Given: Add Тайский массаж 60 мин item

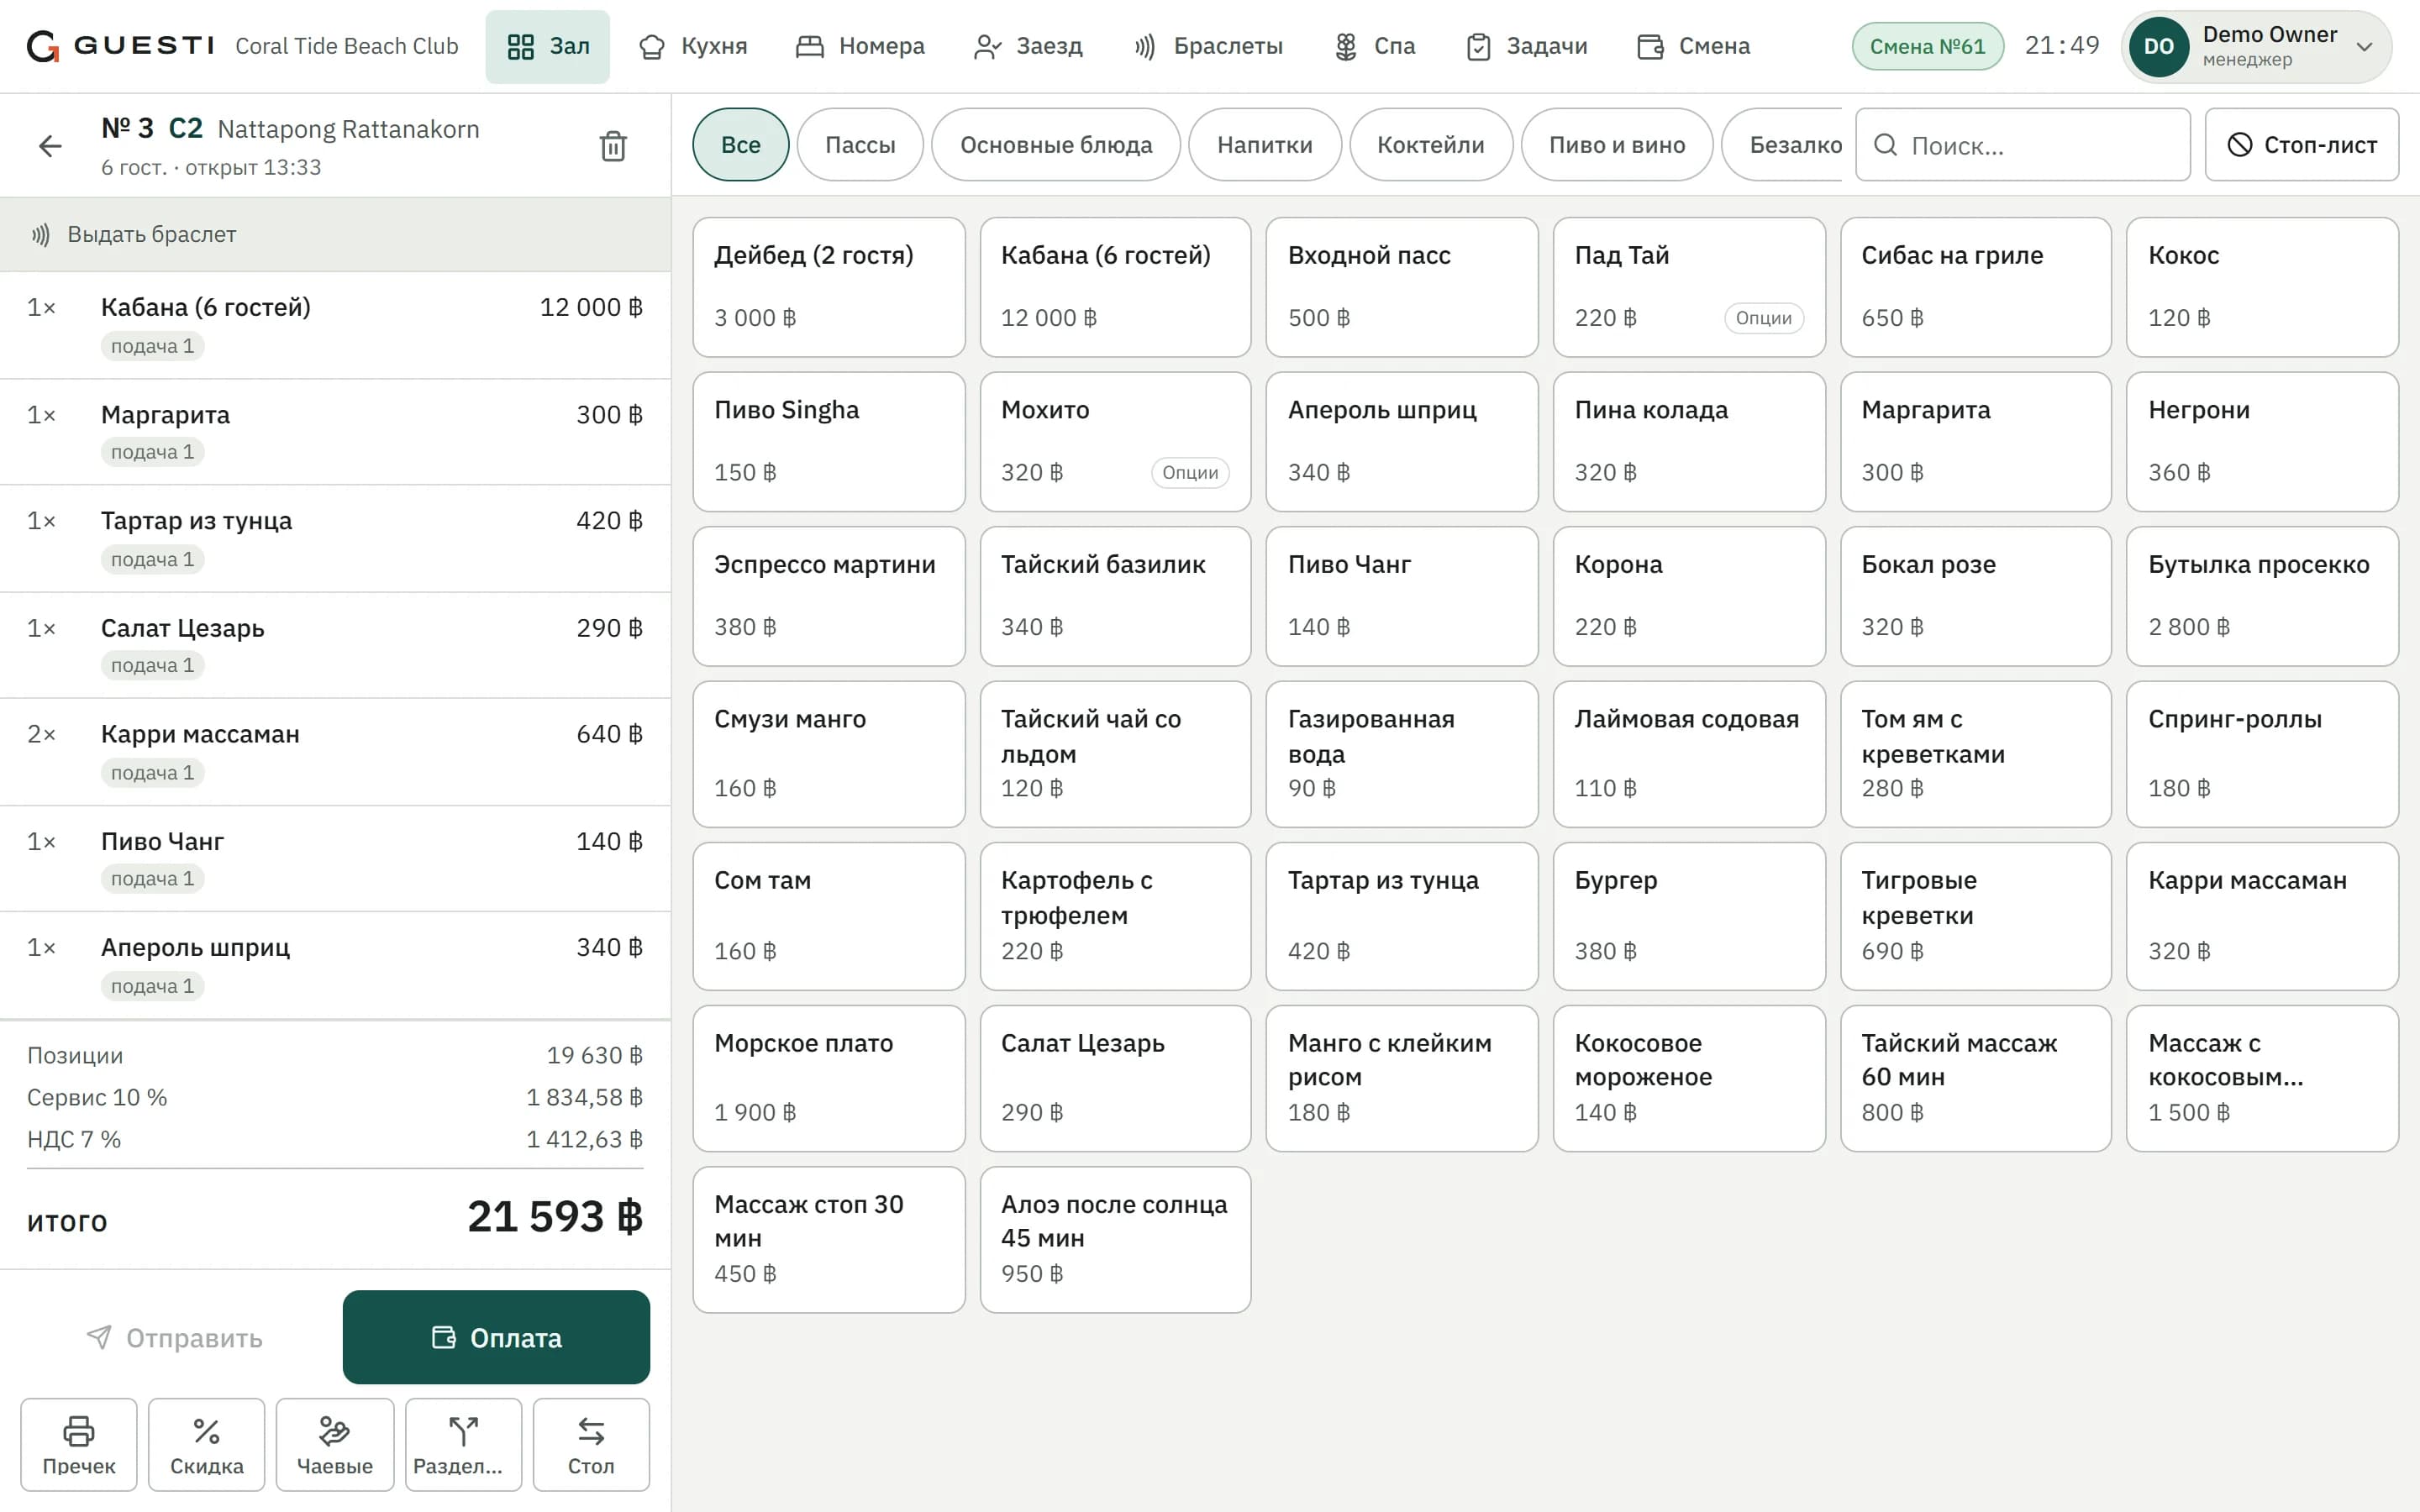Looking at the screenshot, I should coord(1975,1078).
